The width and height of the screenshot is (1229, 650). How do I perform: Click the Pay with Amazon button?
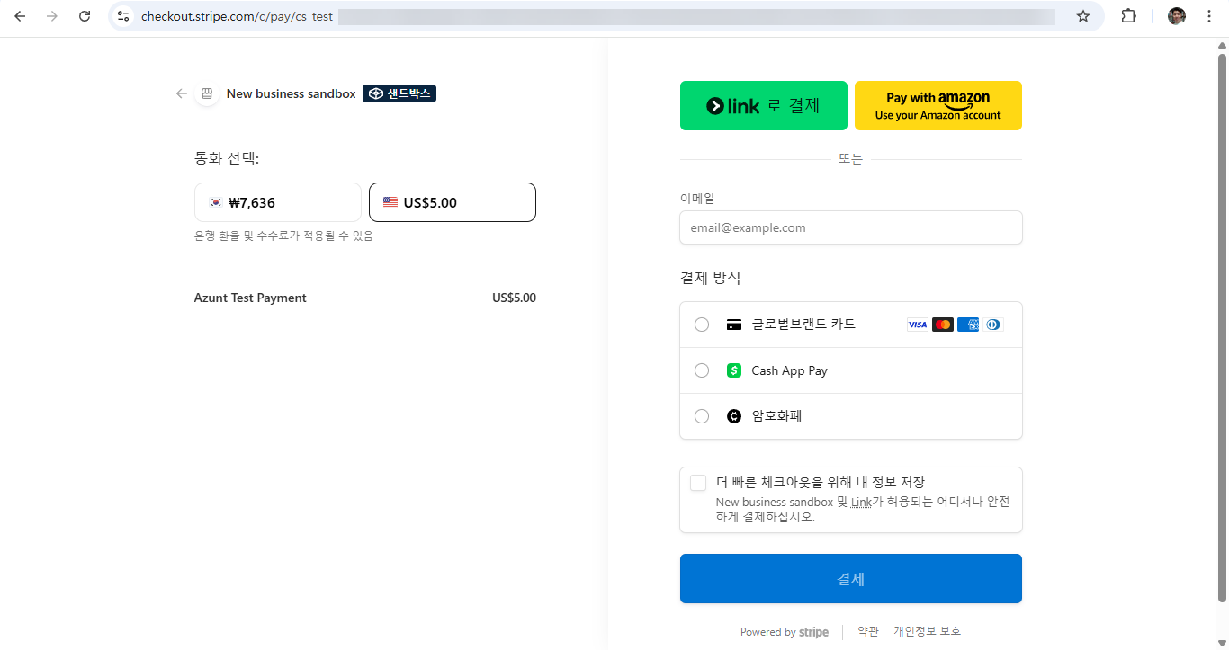(937, 105)
